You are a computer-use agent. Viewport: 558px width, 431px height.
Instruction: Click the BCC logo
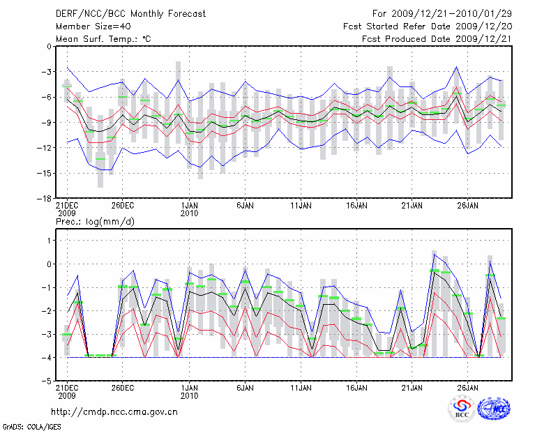(x=462, y=409)
